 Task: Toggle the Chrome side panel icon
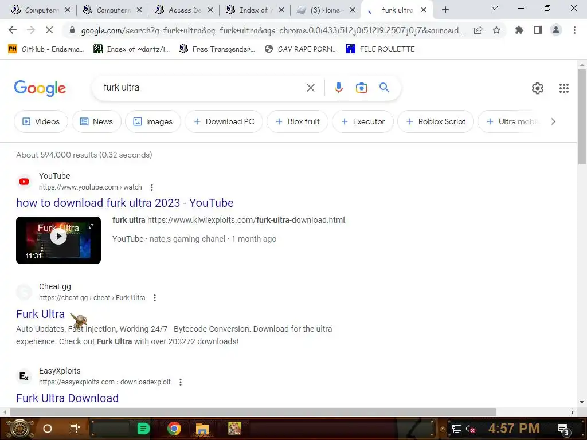pos(538,30)
